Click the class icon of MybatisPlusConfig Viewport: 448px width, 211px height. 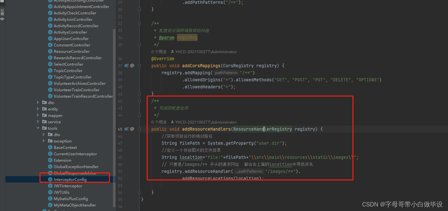pos(50,199)
